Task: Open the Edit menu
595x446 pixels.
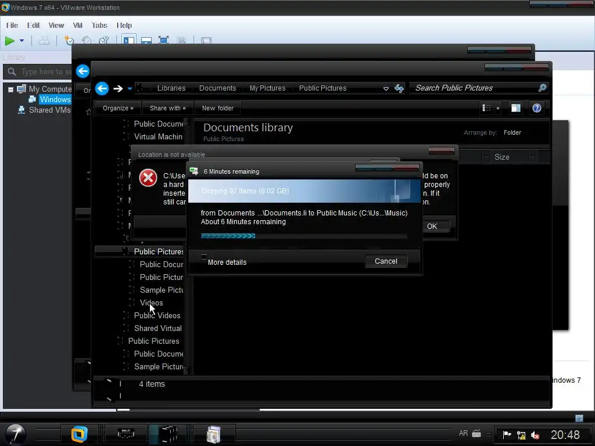Action: (33, 26)
